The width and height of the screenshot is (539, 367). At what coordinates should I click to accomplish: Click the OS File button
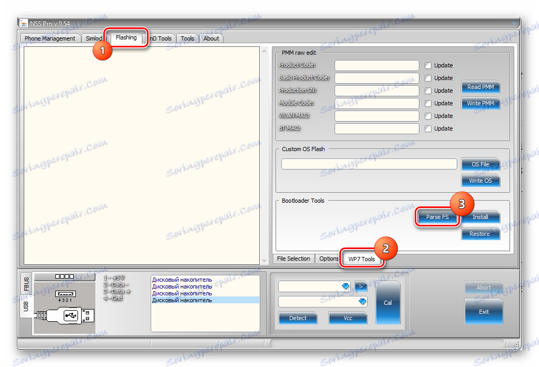(x=481, y=164)
